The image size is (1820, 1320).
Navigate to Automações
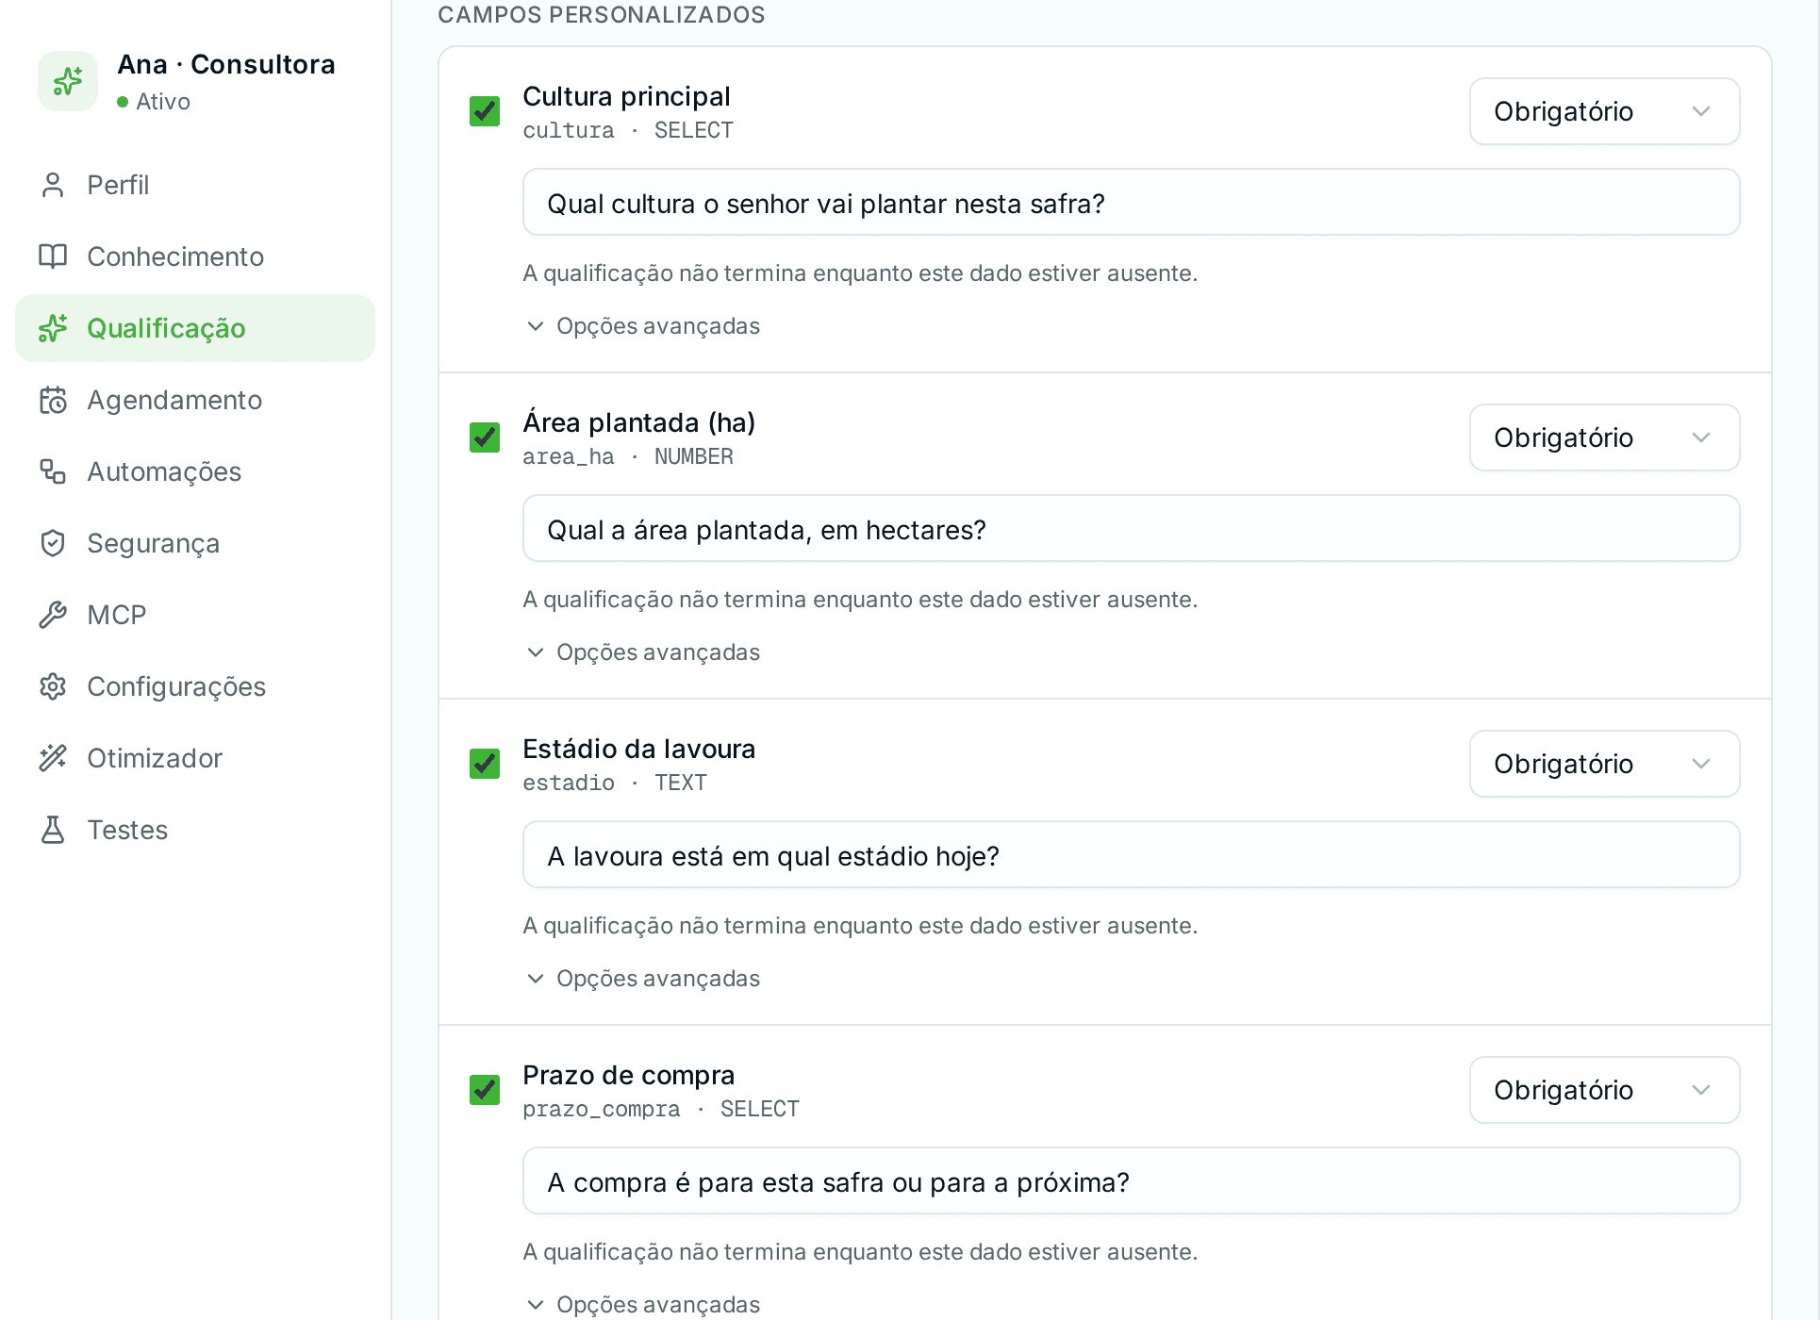click(x=195, y=471)
